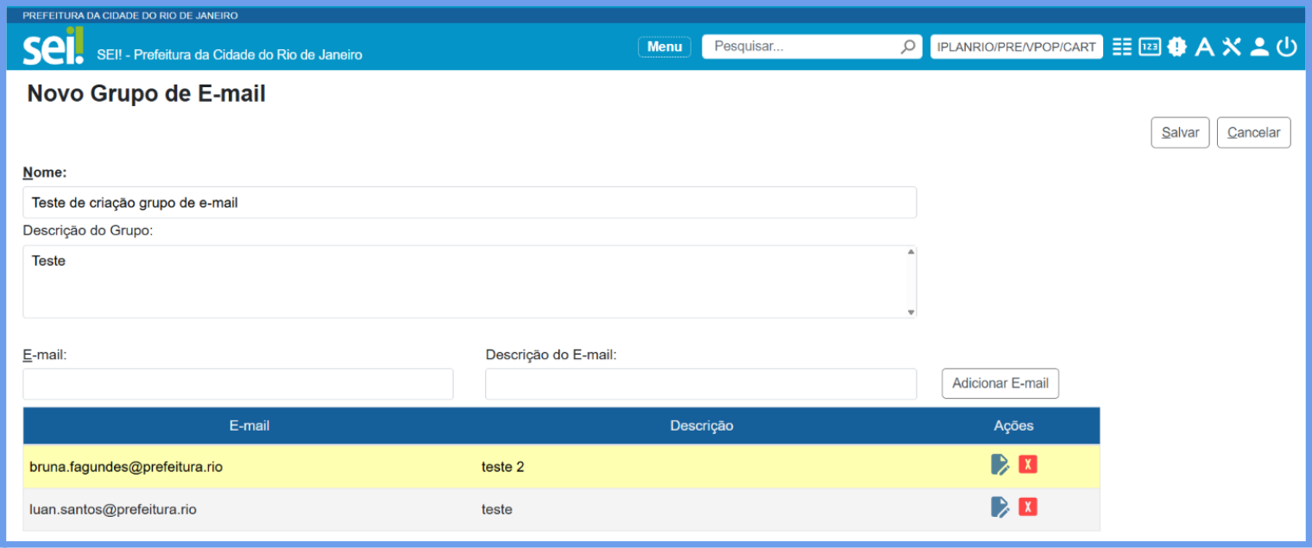Delete the luan.santos e-mail row
The height and width of the screenshot is (548, 1312).
coord(1027,507)
